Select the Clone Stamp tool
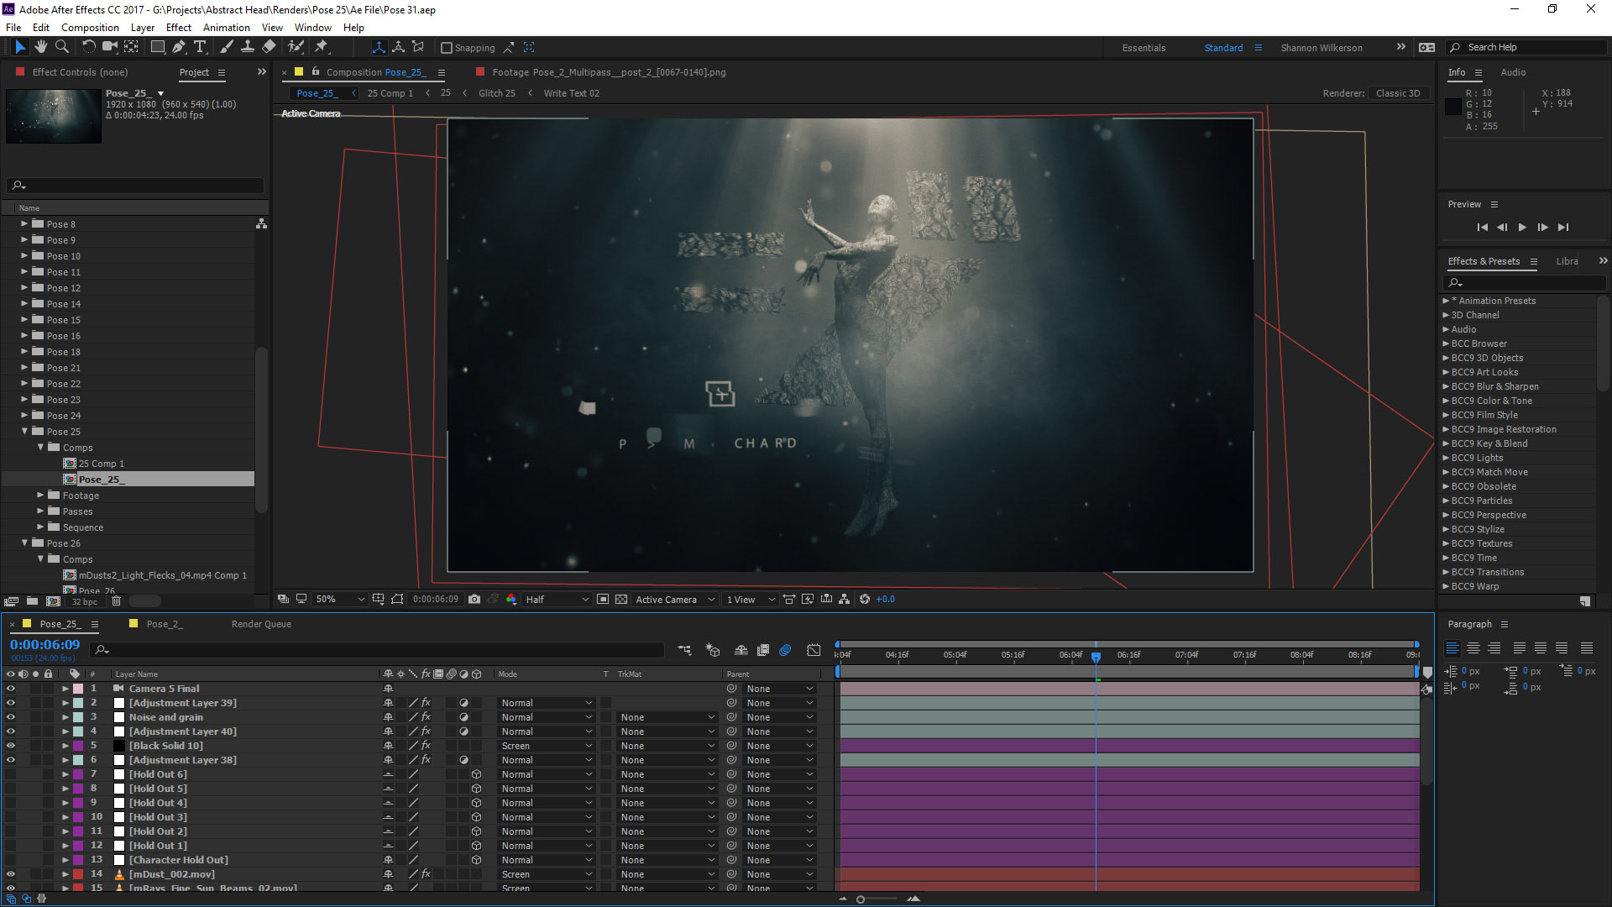 (248, 47)
